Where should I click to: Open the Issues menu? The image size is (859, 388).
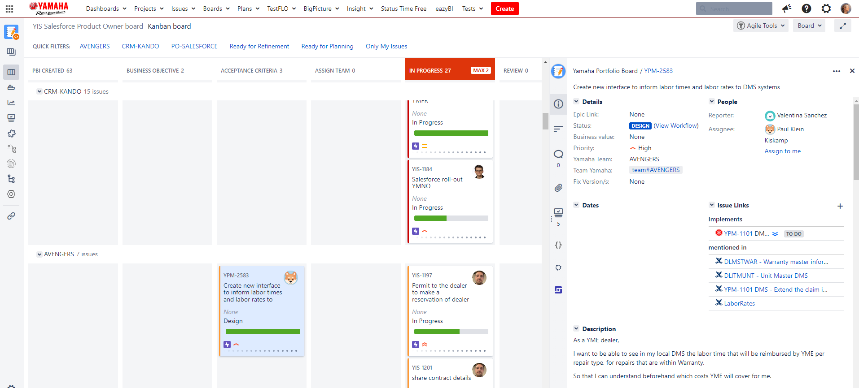[x=183, y=9]
